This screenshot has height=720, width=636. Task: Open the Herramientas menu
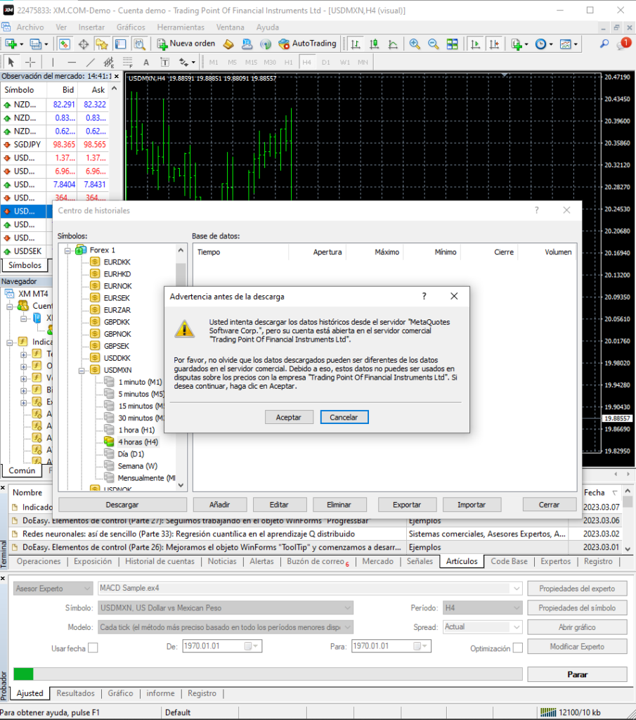(x=181, y=27)
